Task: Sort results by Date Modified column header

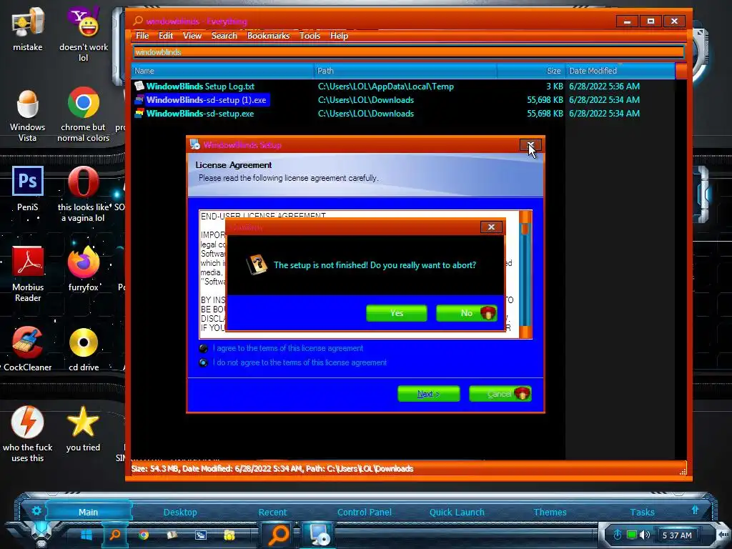Action: pos(620,71)
